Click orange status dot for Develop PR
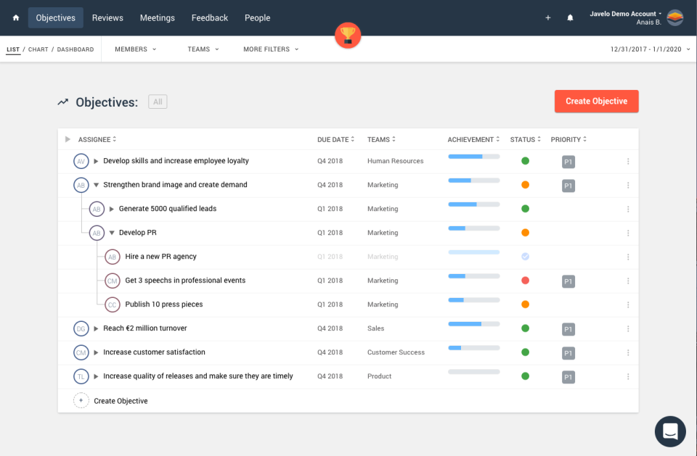 click(x=525, y=233)
